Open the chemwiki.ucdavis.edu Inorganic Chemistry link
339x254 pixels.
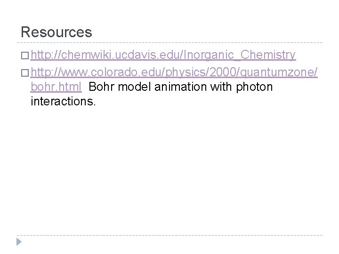click(163, 55)
